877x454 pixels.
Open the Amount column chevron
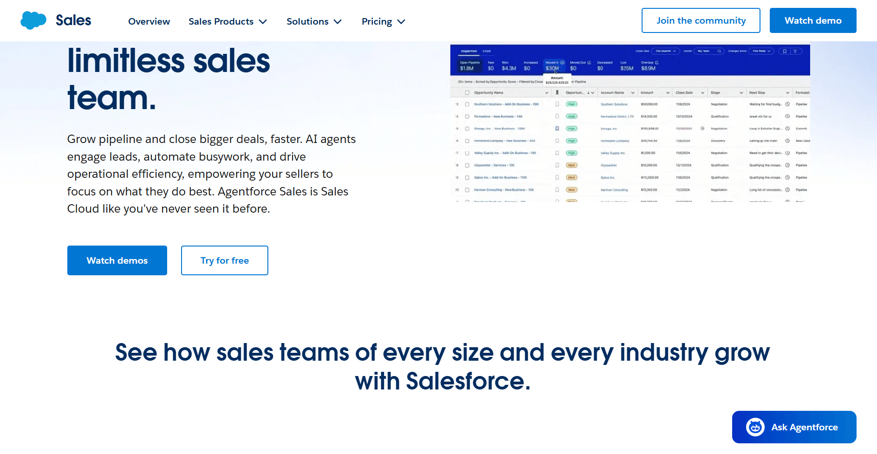(668, 93)
